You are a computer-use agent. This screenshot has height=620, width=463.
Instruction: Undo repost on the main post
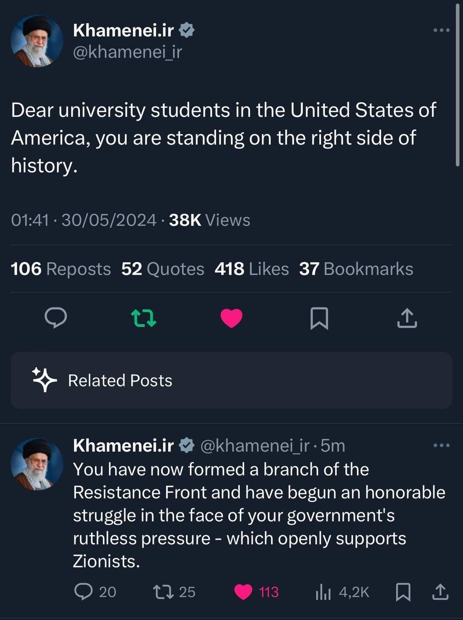[x=144, y=318]
